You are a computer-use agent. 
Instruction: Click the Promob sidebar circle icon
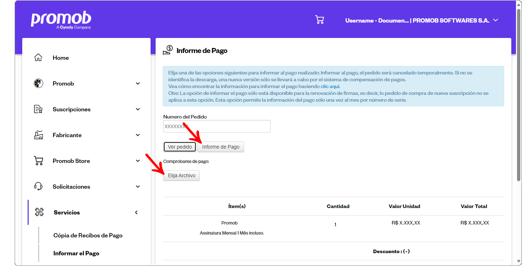pos(38,83)
